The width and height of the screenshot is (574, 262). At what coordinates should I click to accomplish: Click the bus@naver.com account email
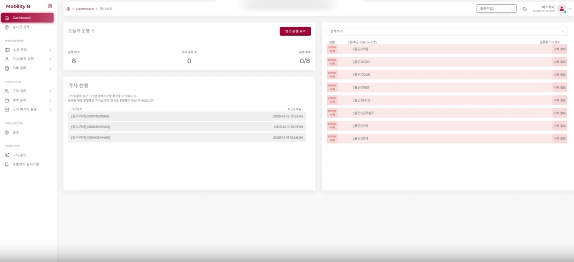[544, 11]
